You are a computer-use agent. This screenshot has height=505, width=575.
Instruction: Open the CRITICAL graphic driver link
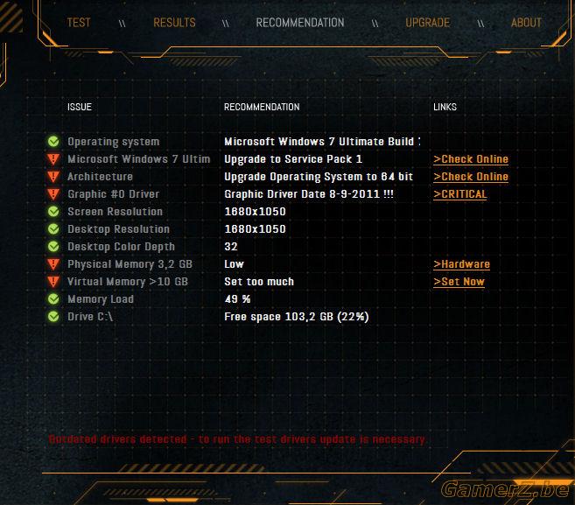coord(460,194)
